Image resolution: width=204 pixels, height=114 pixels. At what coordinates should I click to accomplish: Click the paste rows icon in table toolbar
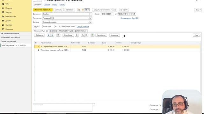coord(86,35)
